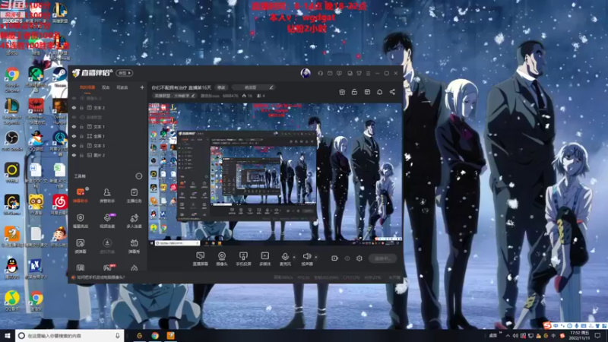The image size is (608, 342).
Task: Toggle visibility of 文本 2 layer
Action: [x=74, y=108]
